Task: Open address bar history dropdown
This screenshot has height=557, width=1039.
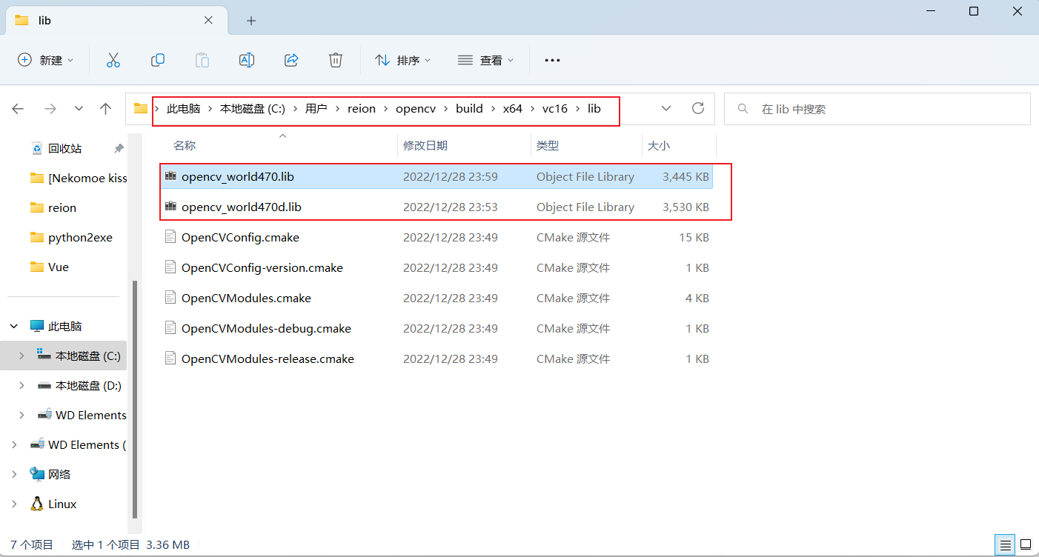Action: point(666,109)
